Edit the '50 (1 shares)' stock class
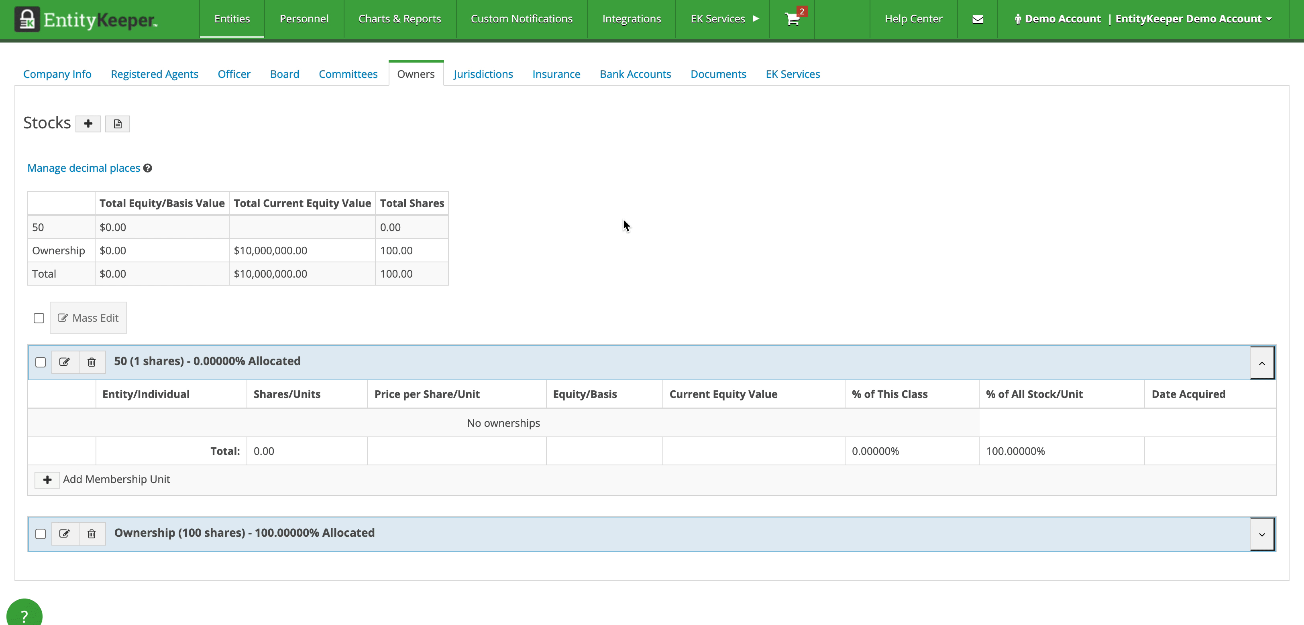1304x625 pixels. point(65,362)
